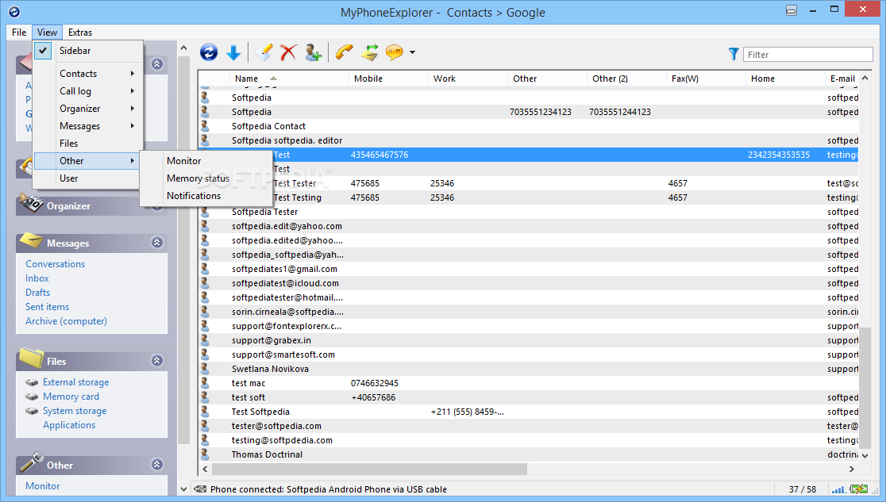886x502 pixels.
Task: Click the battery charging icon in status bar
Action: [859, 489]
